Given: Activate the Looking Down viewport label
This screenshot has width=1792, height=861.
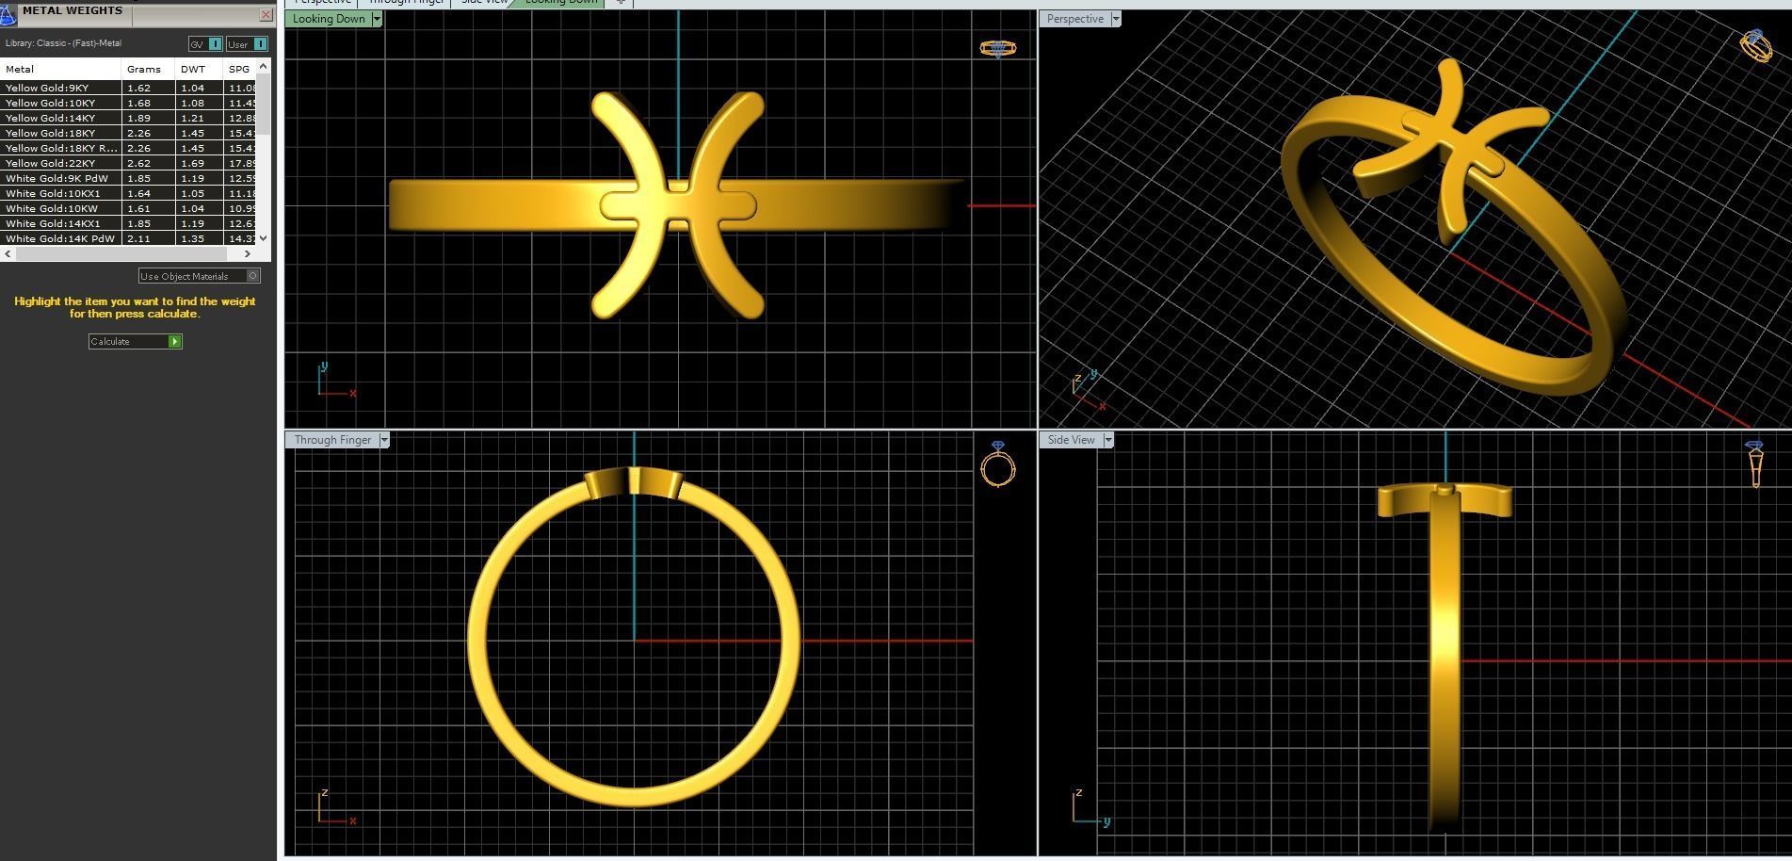Looking at the screenshot, I should [329, 19].
